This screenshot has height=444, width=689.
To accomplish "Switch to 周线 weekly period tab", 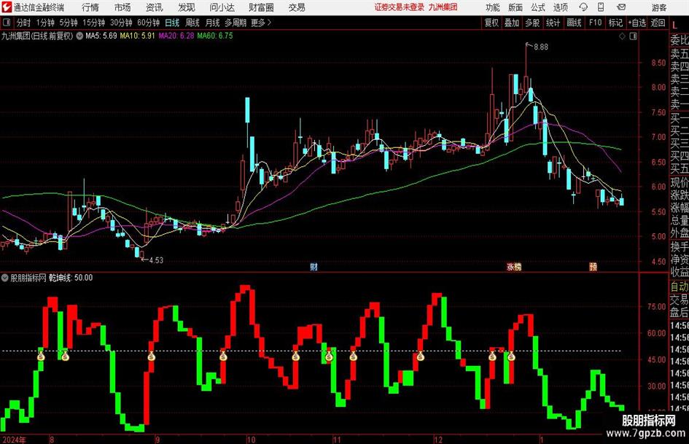I will (192, 23).
